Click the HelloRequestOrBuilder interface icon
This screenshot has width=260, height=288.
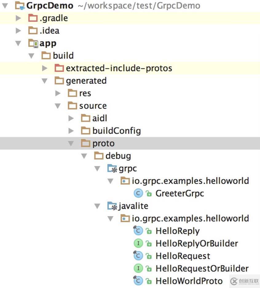point(138,269)
